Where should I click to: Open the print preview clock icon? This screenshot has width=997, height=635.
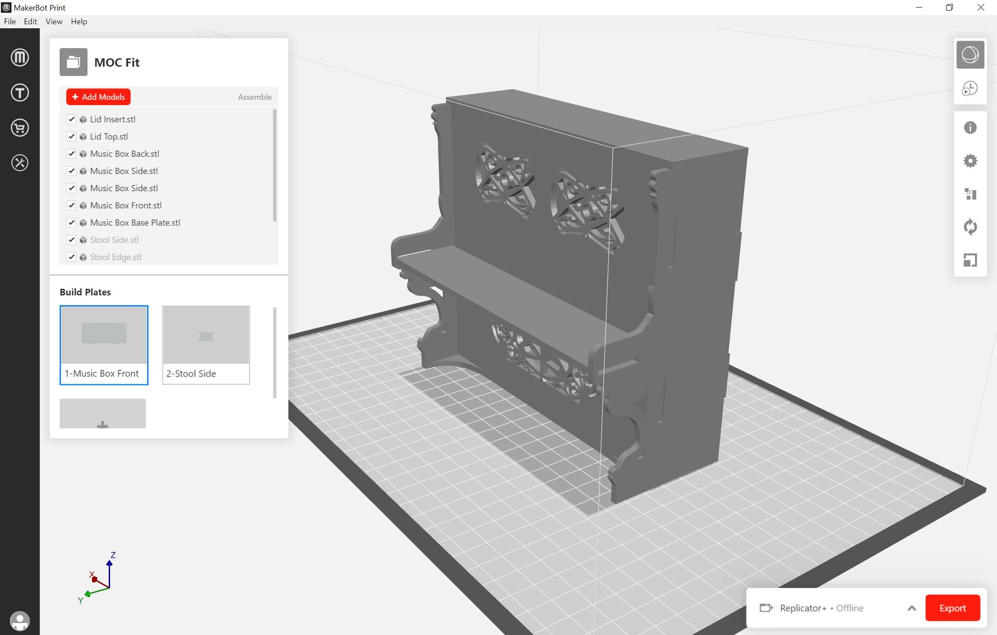970,89
